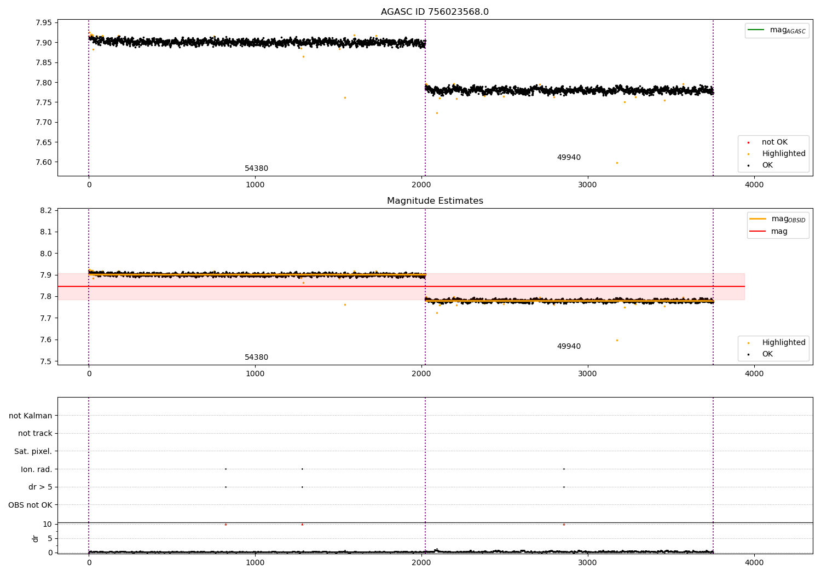Click lowest orange outlier point in Magnitude Estimates plot
This screenshot has width=821, height=575.
(x=617, y=340)
